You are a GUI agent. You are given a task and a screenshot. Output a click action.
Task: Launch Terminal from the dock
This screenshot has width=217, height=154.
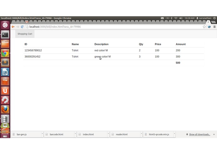coord(5,34)
